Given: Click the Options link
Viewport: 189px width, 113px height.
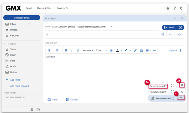Looking at the screenshot, I should tap(173, 50).
